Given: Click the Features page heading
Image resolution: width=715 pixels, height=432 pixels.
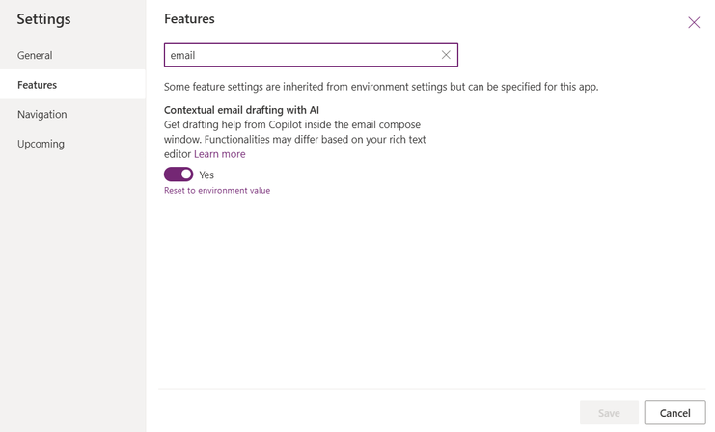Looking at the screenshot, I should point(189,19).
